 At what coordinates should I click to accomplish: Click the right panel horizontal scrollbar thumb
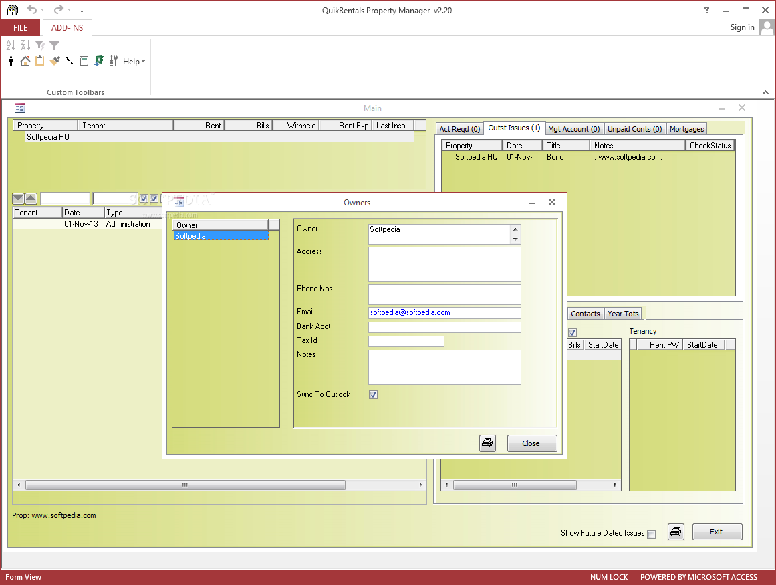515,485
